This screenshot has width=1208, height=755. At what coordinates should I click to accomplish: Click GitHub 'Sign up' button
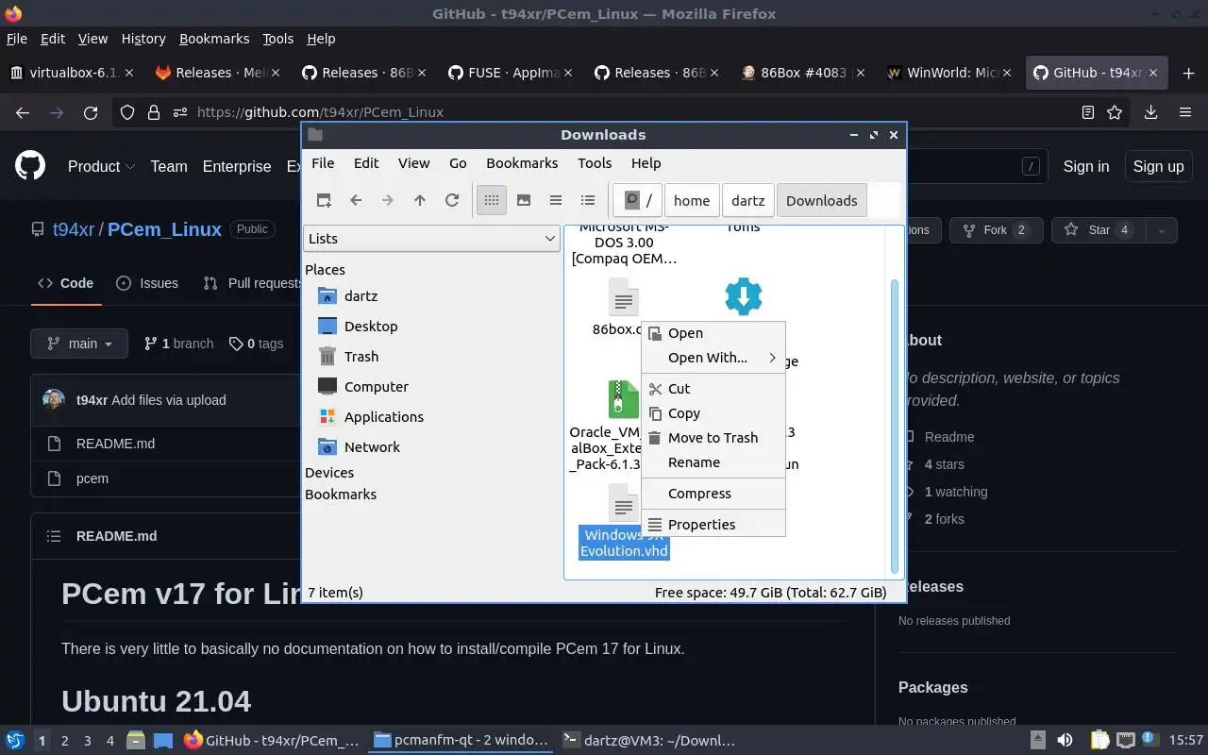click(x=1158, y=166)
